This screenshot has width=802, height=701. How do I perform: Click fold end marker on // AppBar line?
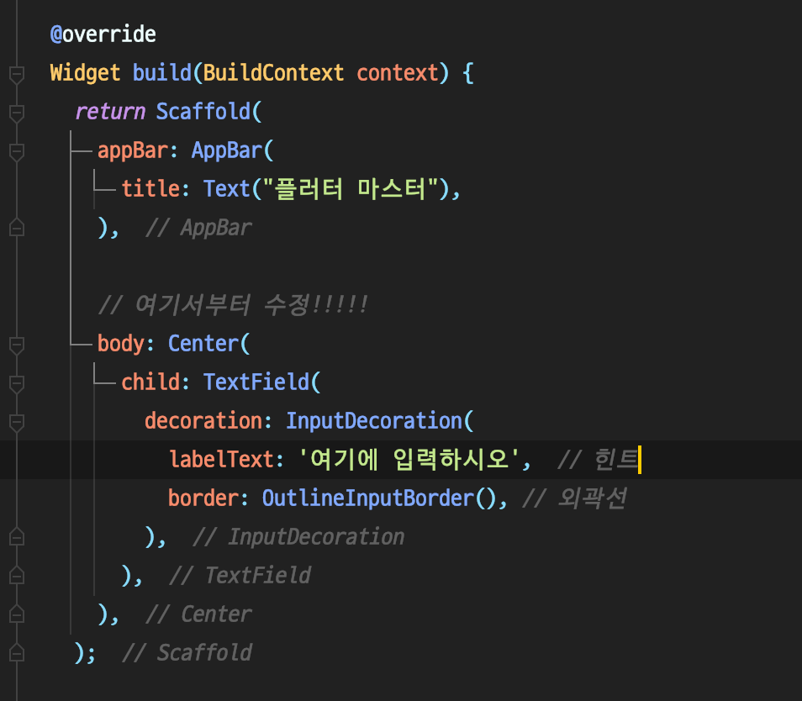(x=16, y=227)
